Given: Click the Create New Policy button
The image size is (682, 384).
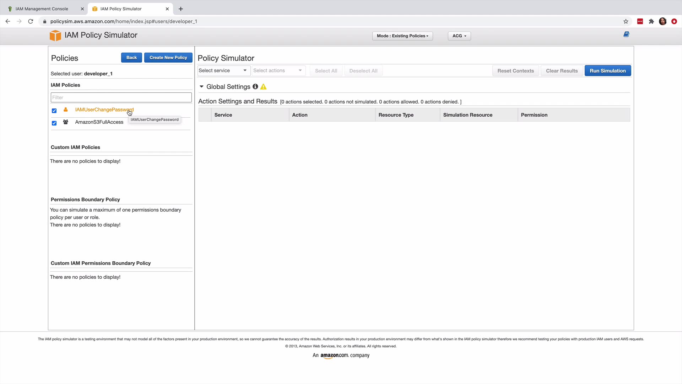Looking at the screenshot, I should tap(168, 58).
